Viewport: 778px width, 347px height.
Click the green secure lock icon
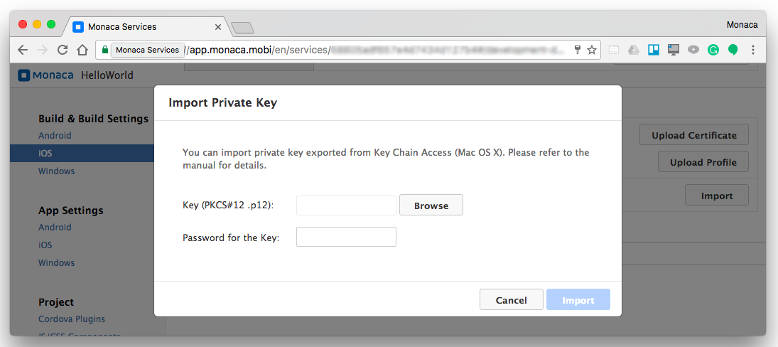[105, 50]
